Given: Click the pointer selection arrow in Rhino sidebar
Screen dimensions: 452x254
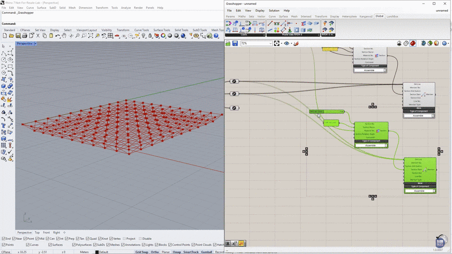Looking at the screenshot, I should coord(4,46).
